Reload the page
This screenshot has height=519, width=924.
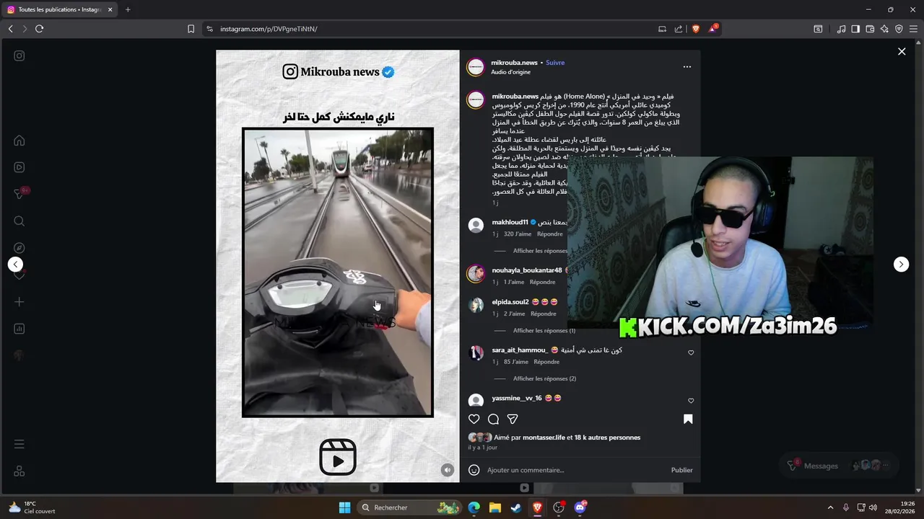pos(39,29)
